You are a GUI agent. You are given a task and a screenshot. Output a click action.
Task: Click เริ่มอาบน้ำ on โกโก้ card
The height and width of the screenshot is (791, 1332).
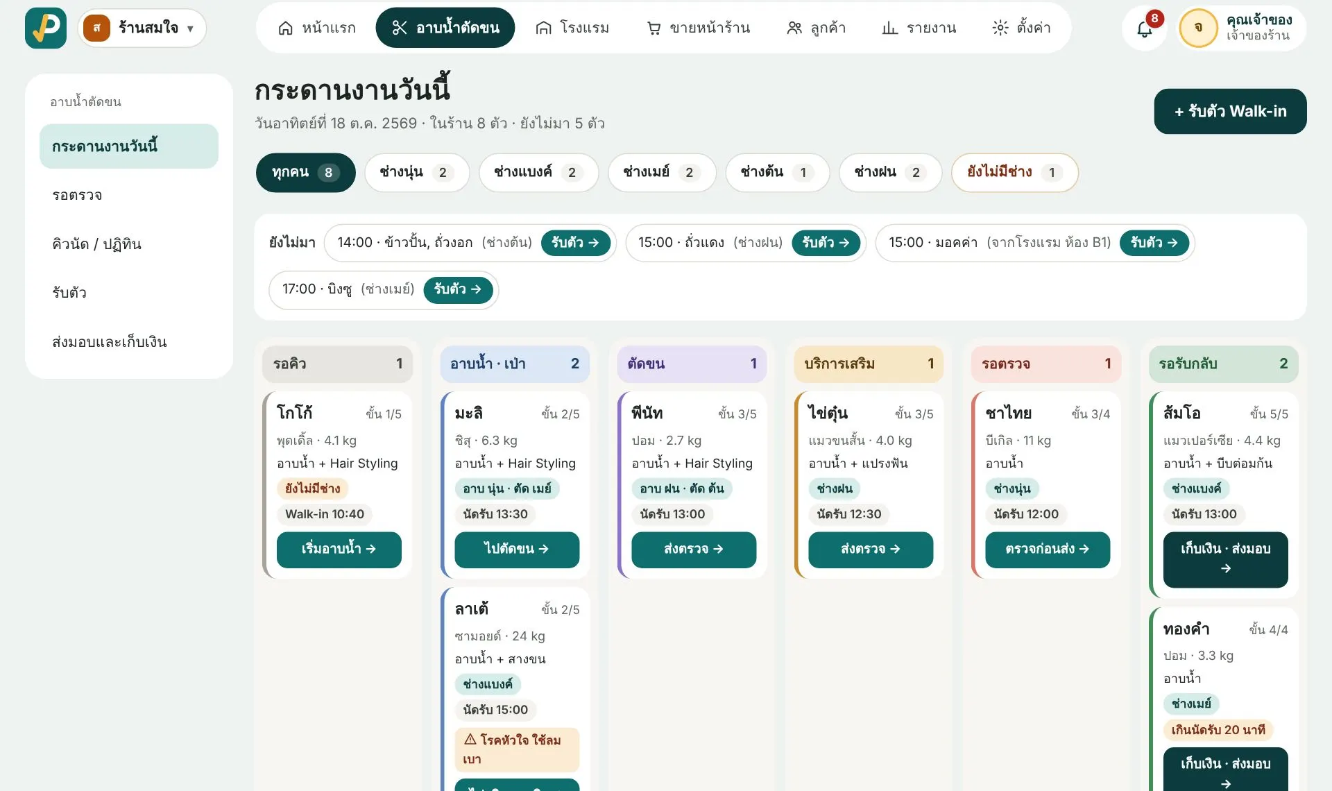(x=339, y=550)
